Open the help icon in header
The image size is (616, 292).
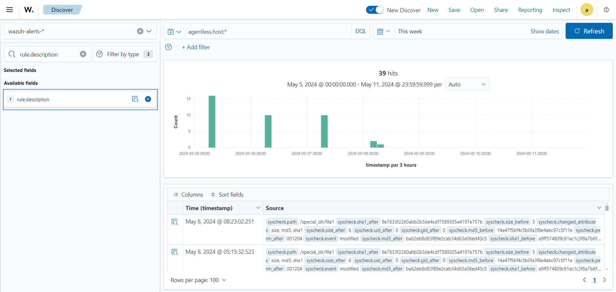point(606,10)
